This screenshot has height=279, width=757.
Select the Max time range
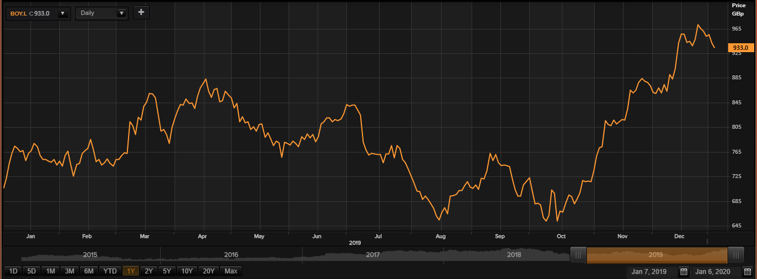tap(231, 271)
